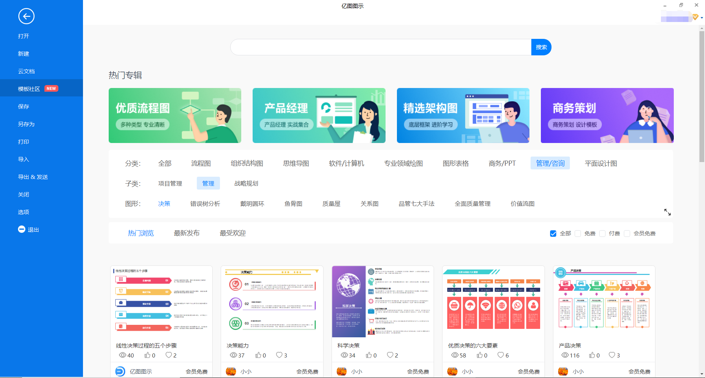The height and width of the screenshot is (378, 705).
Task: Switch to 最受欢迎 tab
Action: click(232, 233)
